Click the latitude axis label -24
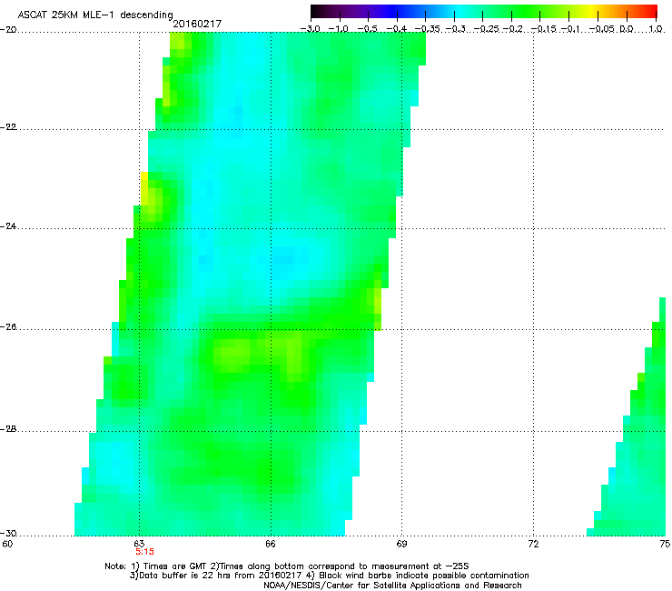 [8, 225]
